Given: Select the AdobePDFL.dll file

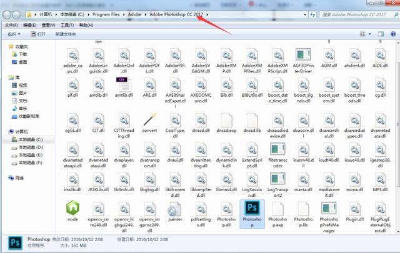Looking at the screenshot, I should click(x=150, y=61).
